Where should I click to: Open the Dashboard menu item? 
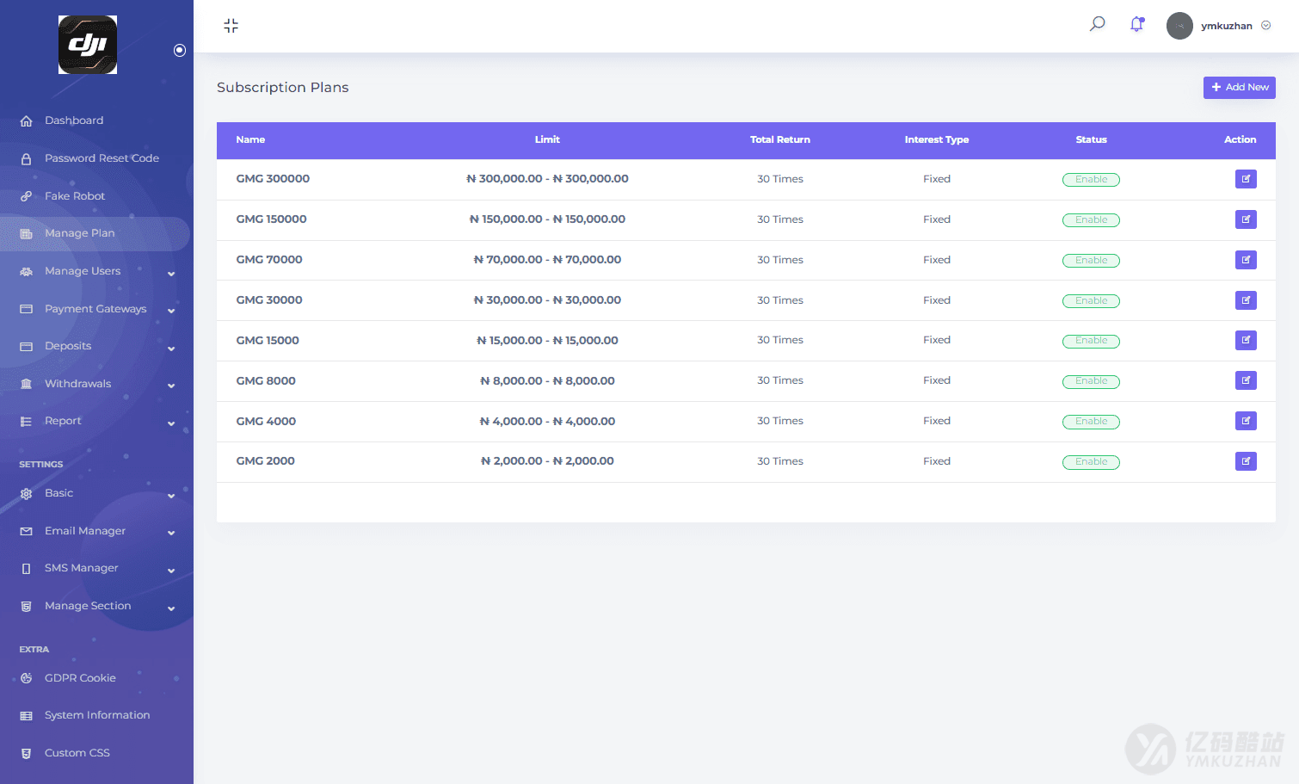[74, 120]
